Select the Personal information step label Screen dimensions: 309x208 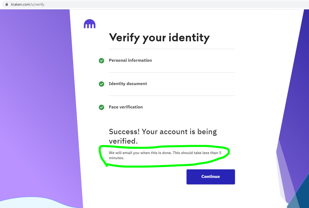[130, 60]
